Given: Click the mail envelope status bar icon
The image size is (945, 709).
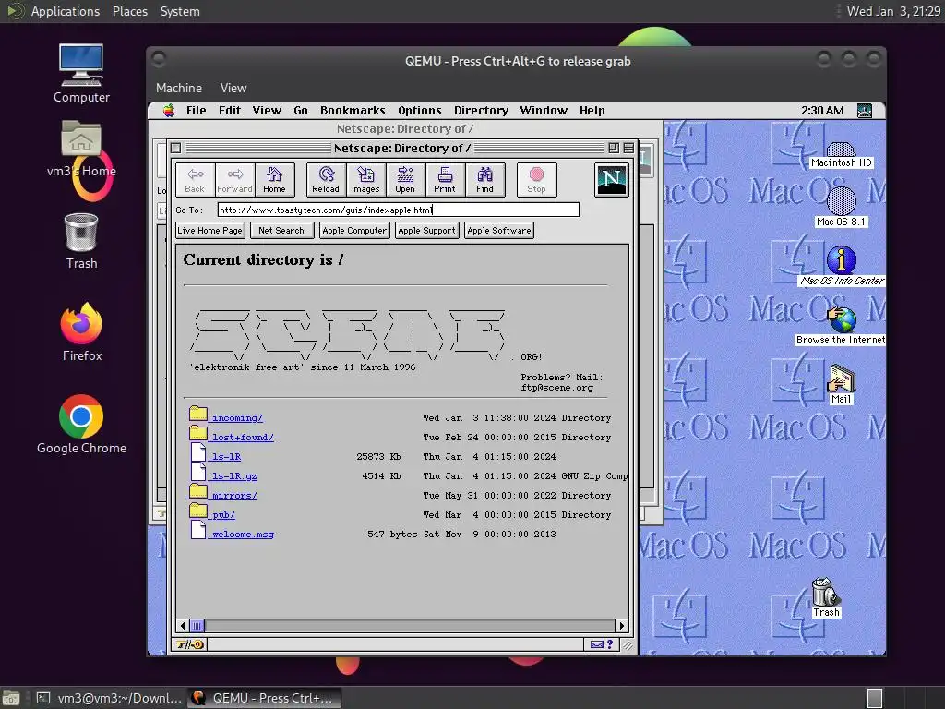Looking at the screenshot, I should pos(597,643).
